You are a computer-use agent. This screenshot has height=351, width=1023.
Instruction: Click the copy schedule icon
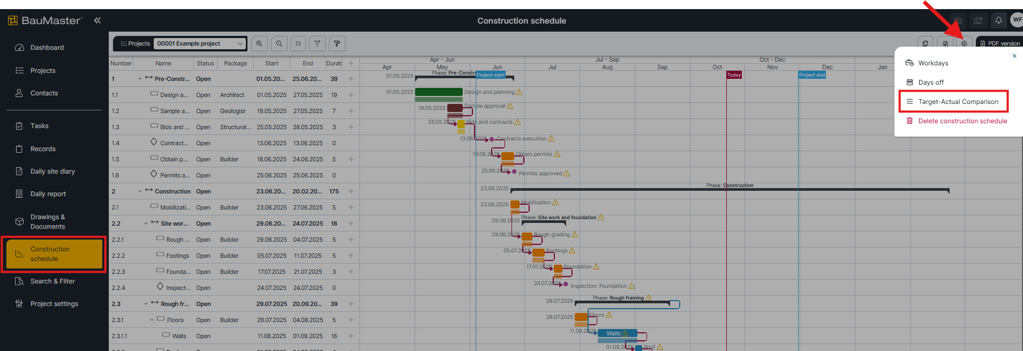(926, 43)
